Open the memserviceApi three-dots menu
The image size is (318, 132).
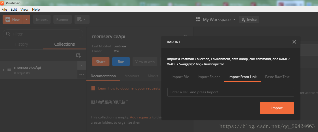coord(82,74)
